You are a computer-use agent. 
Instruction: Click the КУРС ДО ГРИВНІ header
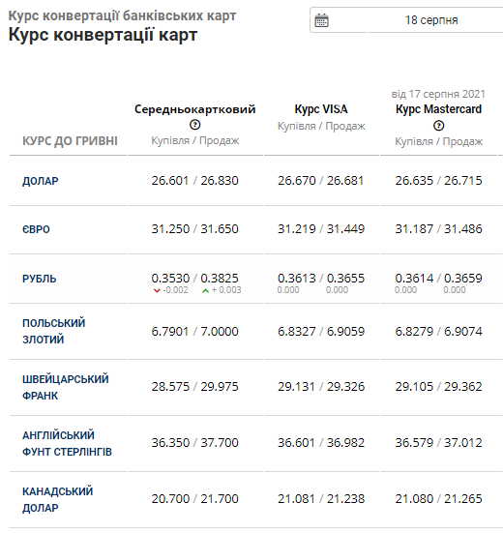[x=70, y=140]
